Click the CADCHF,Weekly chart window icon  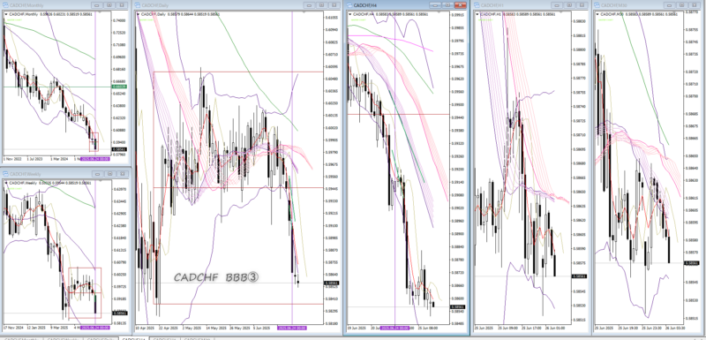5,174
